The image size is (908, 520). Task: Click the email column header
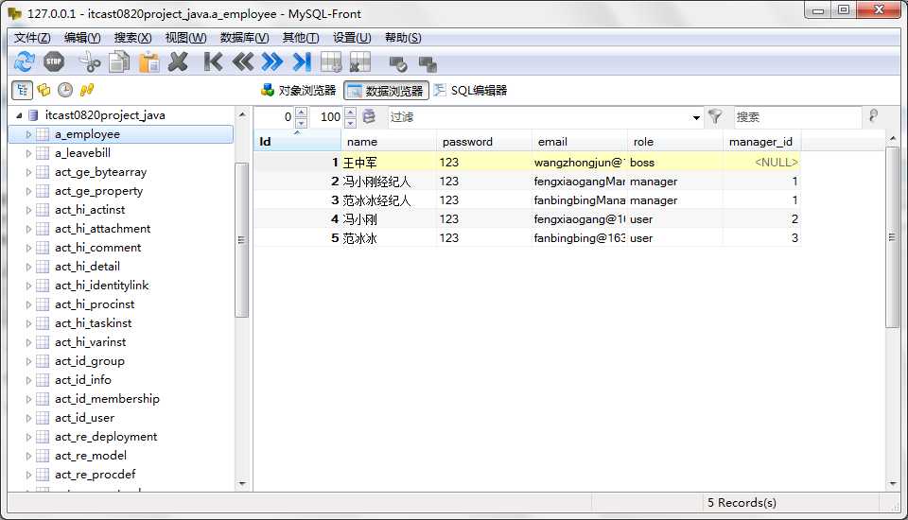click(x=579, y=141)
